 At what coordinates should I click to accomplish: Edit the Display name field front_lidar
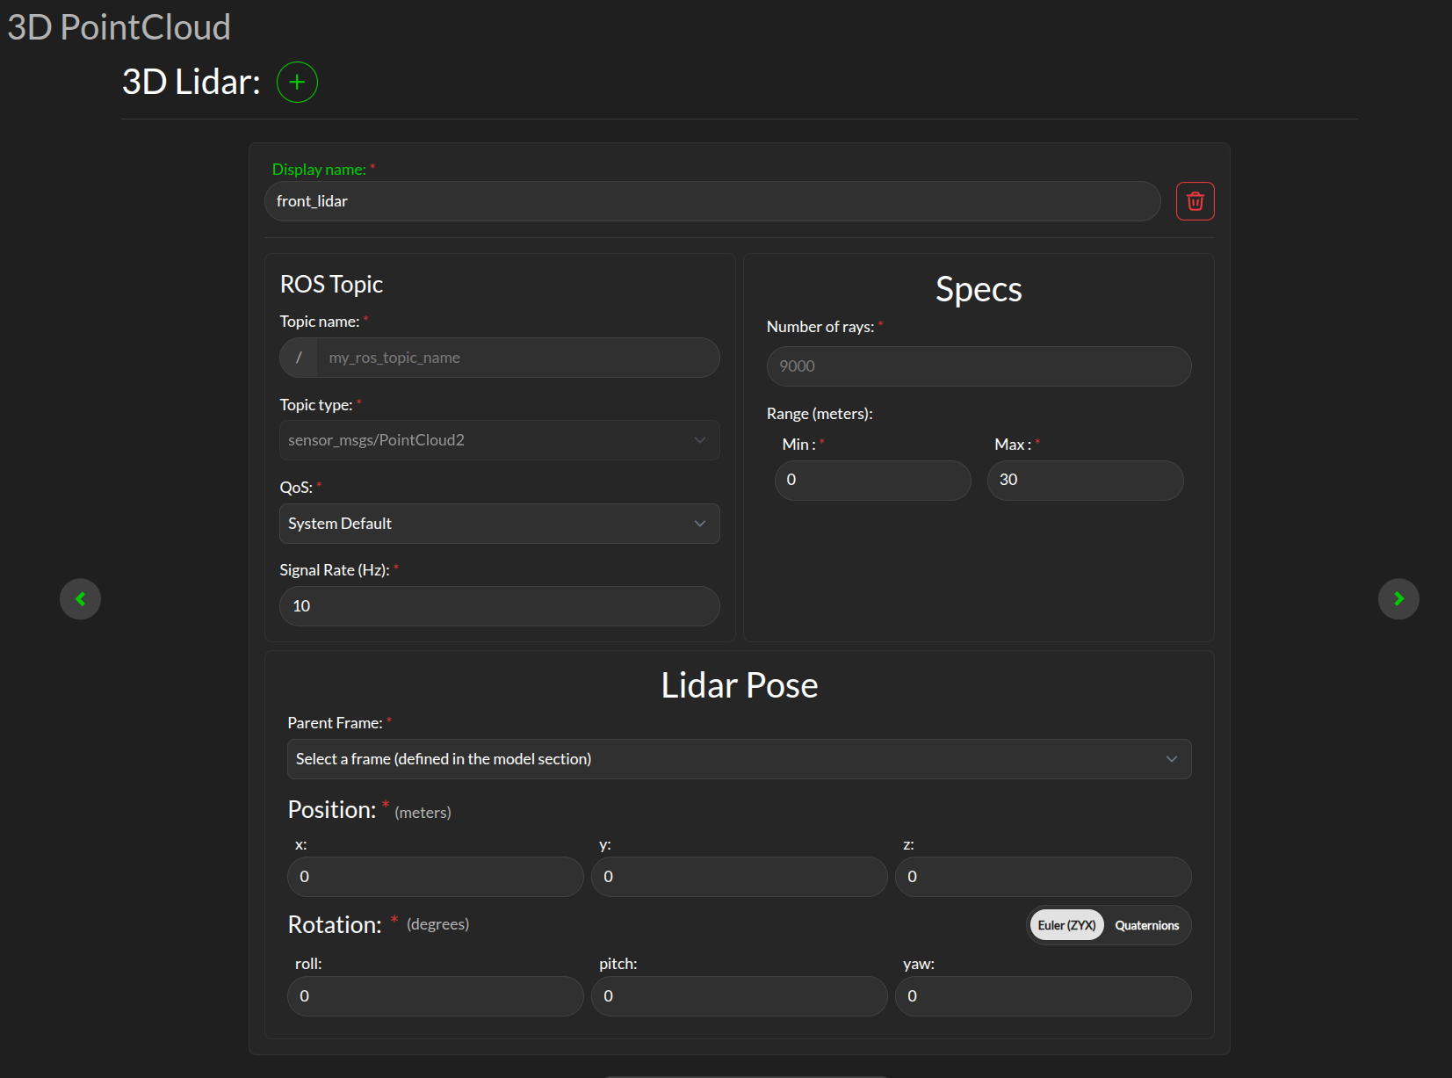point(712,201)
